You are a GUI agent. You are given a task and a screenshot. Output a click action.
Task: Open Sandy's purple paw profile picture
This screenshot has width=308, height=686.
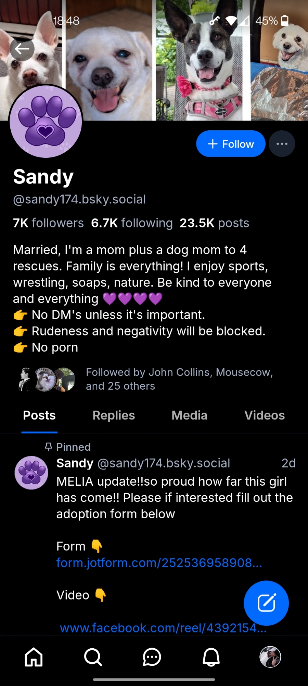(46, 122)
